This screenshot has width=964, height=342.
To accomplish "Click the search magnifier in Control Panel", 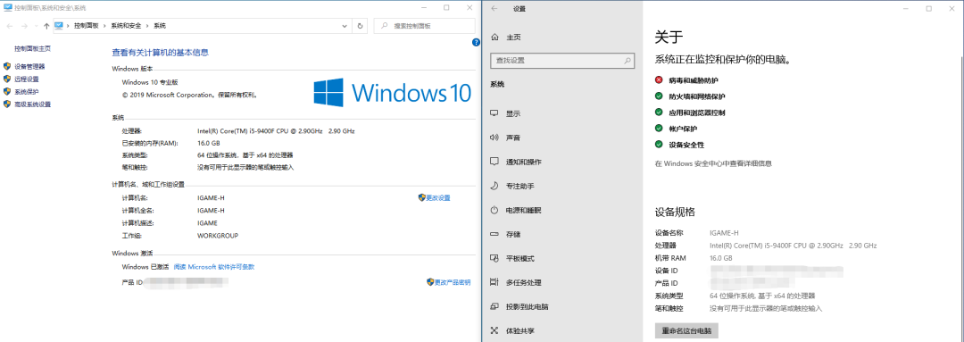I will 384,26.
